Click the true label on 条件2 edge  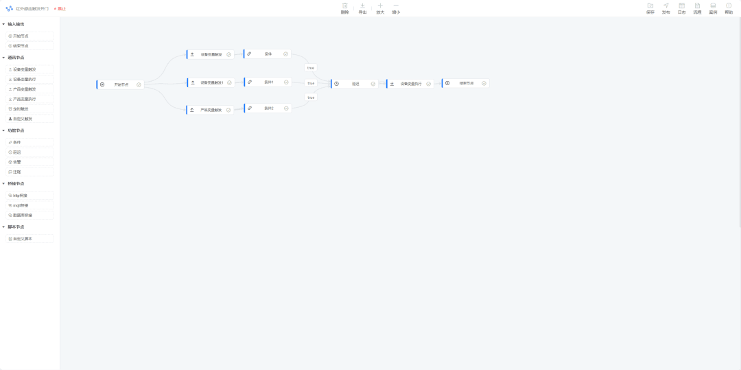pyautogui.click(x=311, y=97)
